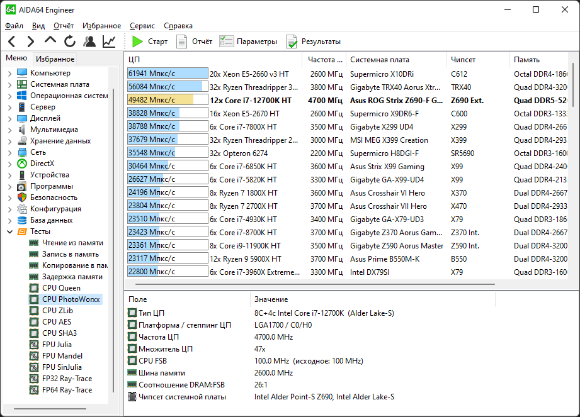Select the CPU SHA3 benchmark
Screen dimensions: 580x417
coord(53,333)
